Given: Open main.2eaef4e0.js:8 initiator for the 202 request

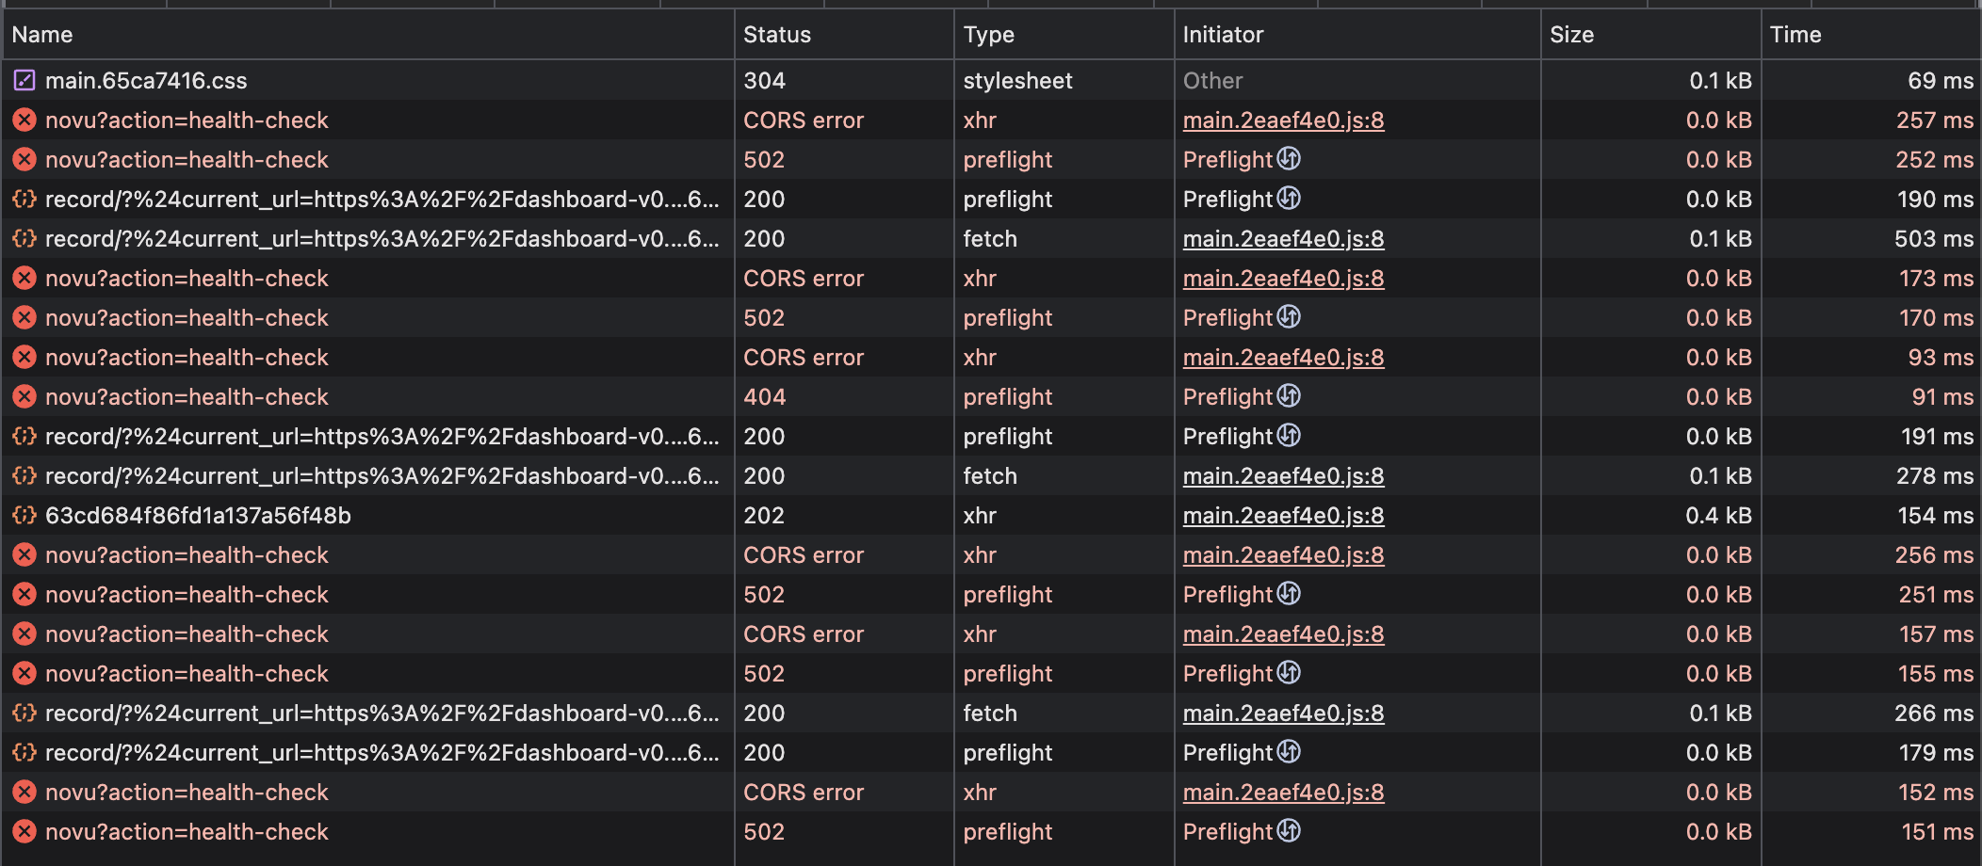Looking at the screenshot, I should [x=1283, y=516].
